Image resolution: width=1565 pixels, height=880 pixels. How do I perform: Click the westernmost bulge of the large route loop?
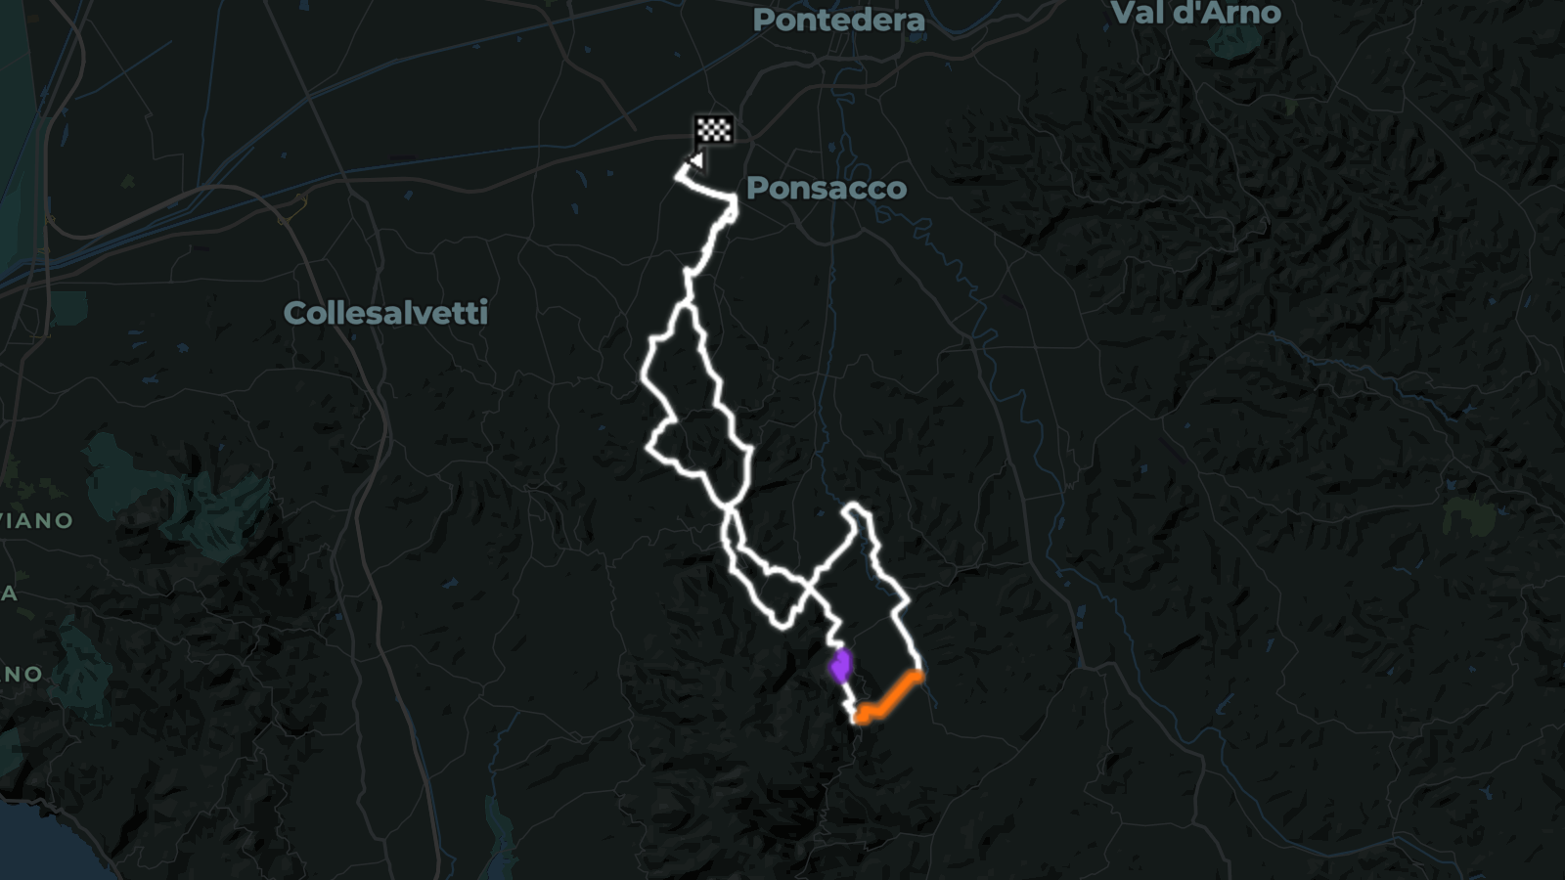(x=646, y=376)
